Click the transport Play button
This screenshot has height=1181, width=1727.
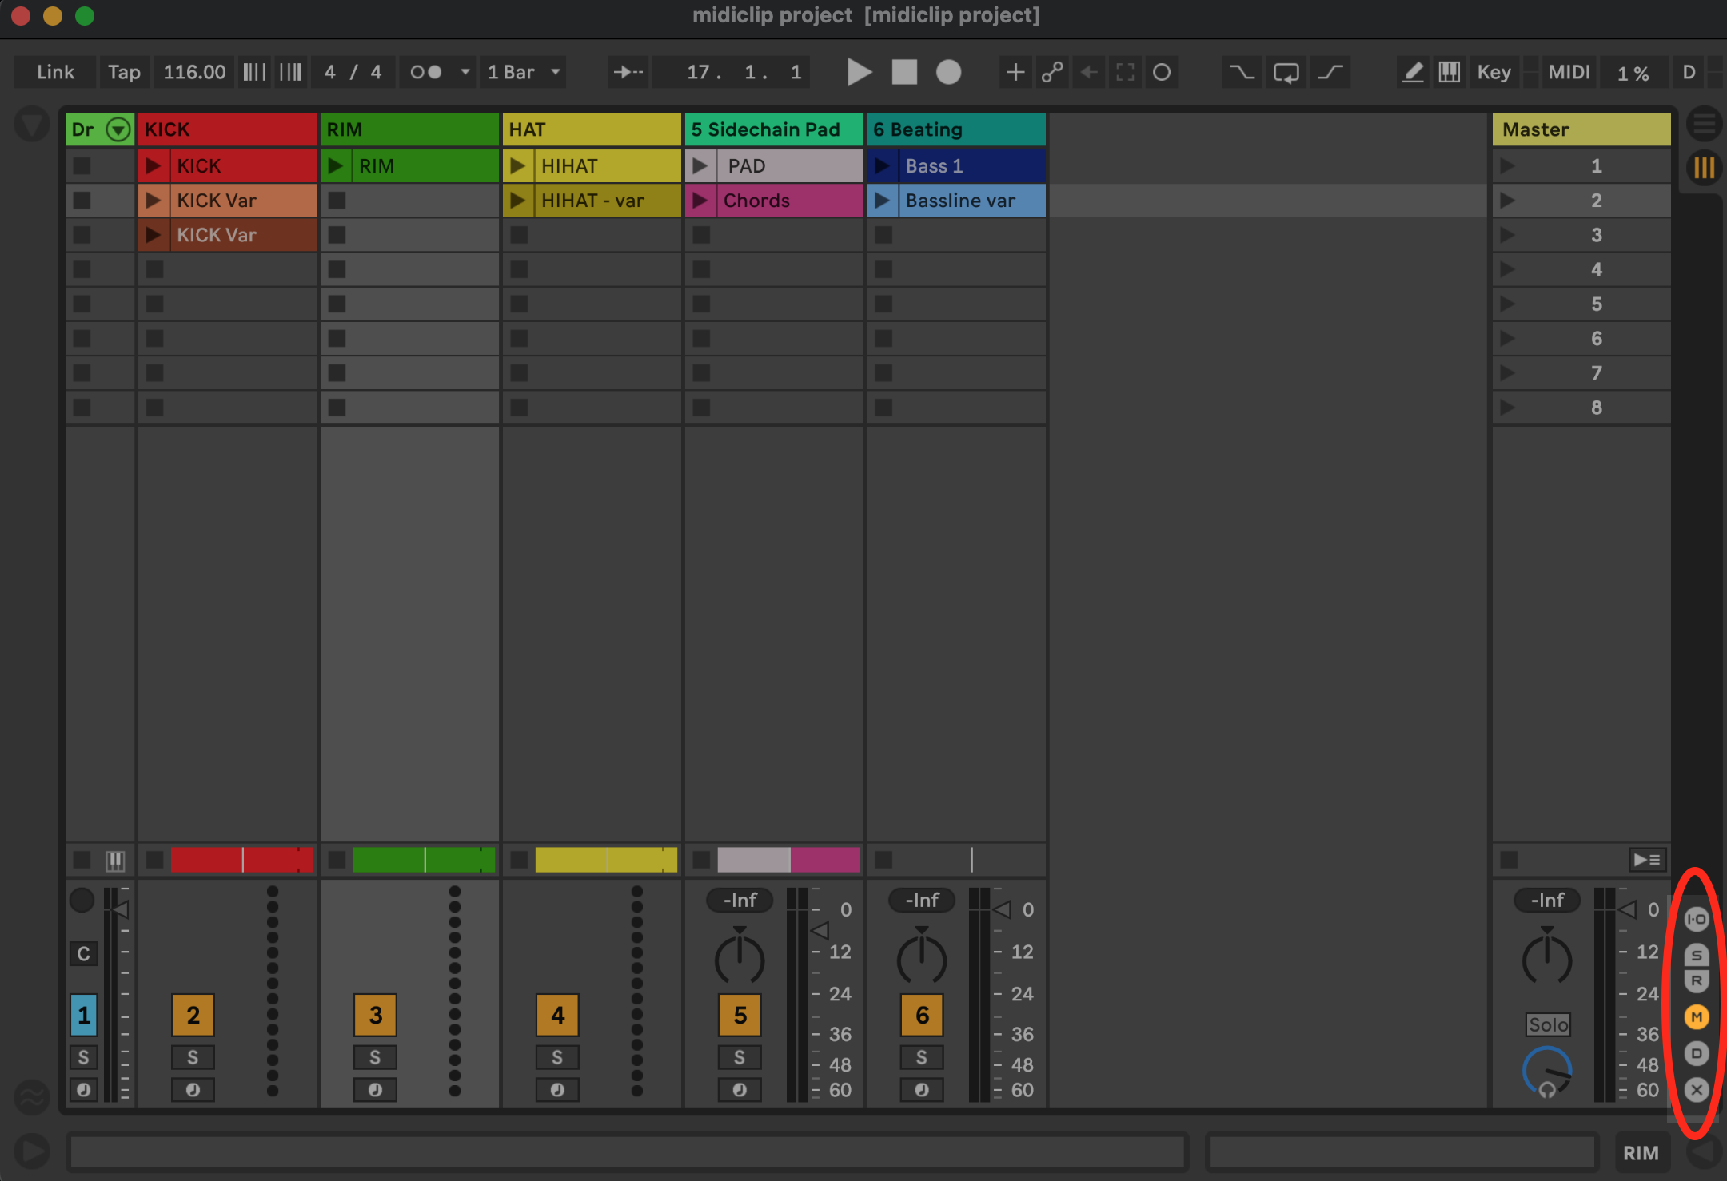point(859,72)
